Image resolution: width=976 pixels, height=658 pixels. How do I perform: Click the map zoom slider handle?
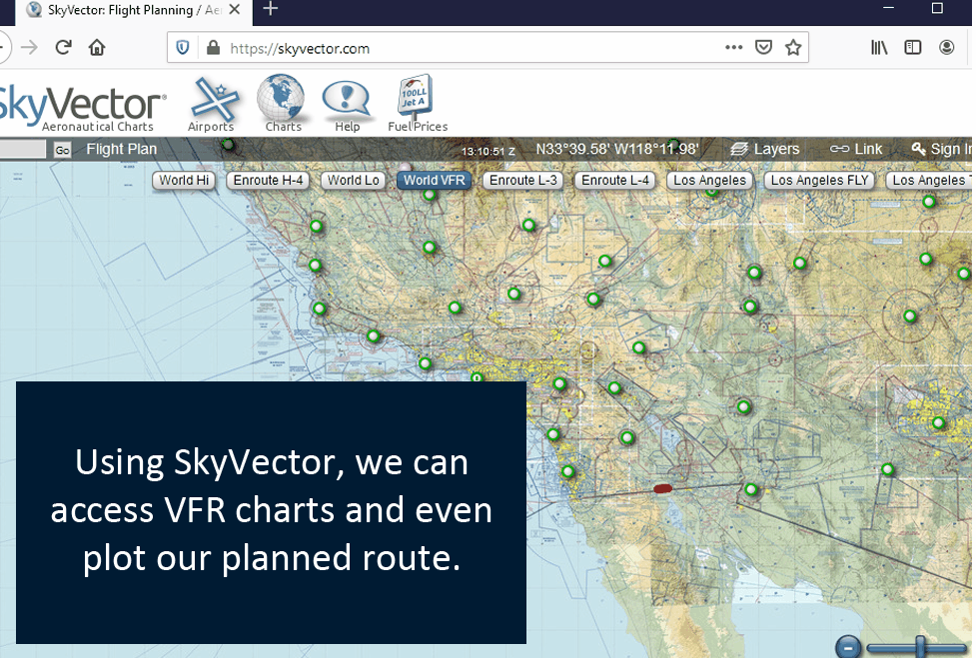920,646
